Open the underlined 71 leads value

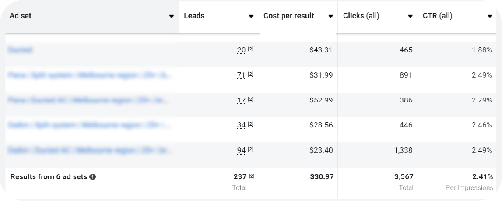pos(241,75)
